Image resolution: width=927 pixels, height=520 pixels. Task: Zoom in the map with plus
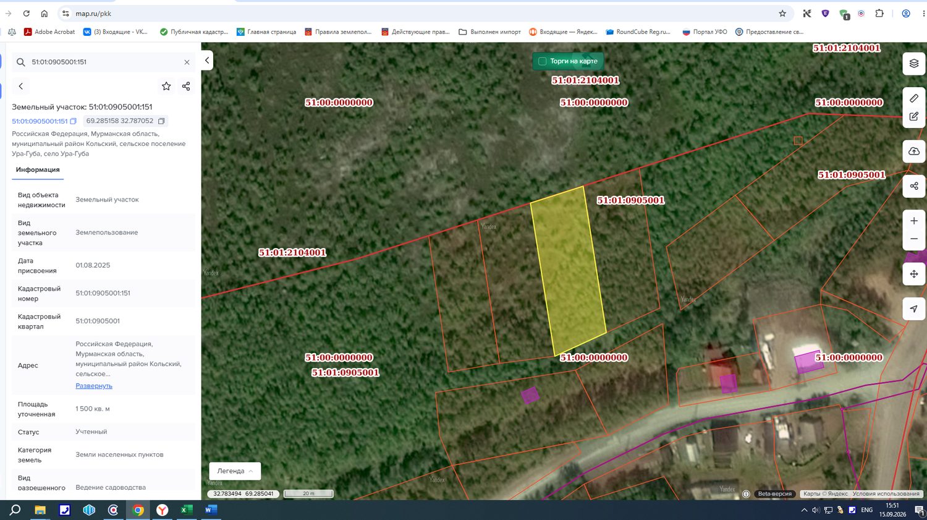(914, 221)
